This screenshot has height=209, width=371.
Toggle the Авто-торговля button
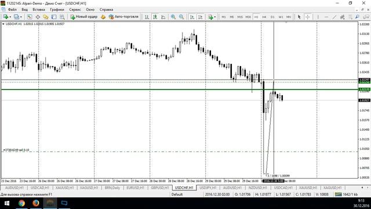tap(123, 17)
